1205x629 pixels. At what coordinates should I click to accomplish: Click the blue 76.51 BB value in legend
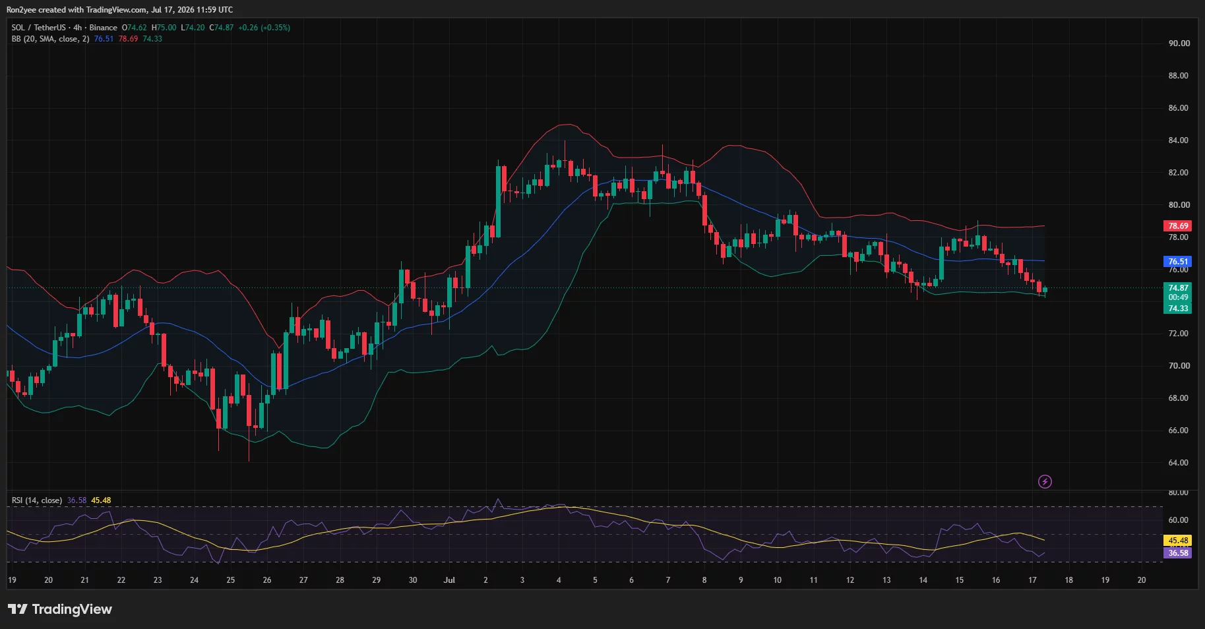[x=104, y=39]
